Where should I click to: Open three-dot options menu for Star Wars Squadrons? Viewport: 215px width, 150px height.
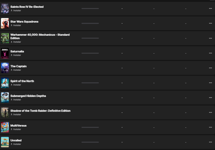click(x=210, y=23)
